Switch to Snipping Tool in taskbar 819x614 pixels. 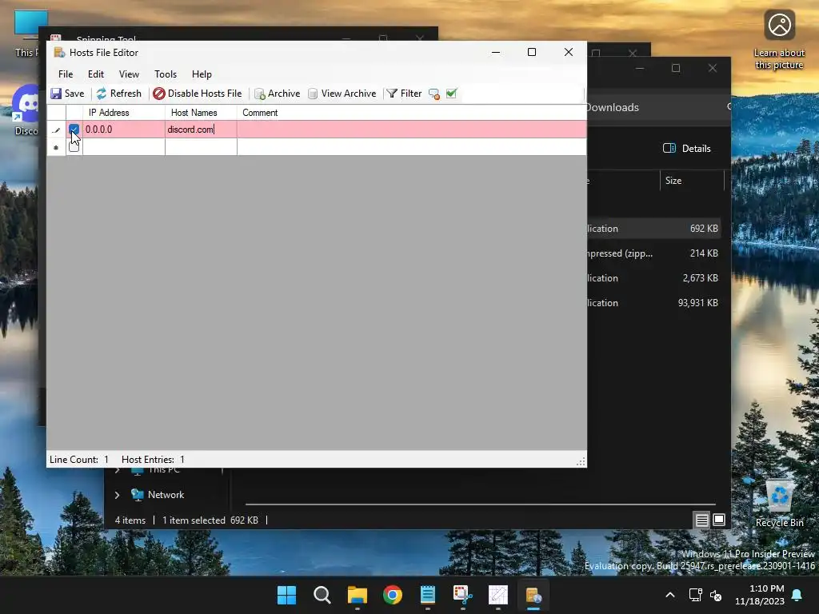pos(463,595)
